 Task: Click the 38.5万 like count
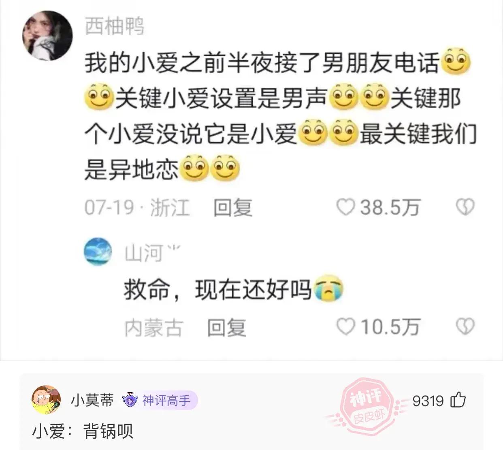[390, 208]
